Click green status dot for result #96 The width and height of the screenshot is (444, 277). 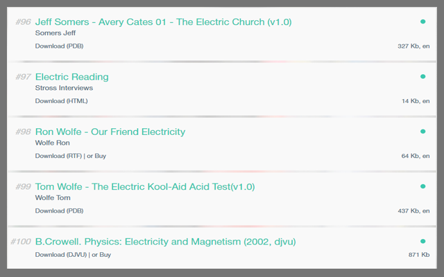[x=422, y=21]
